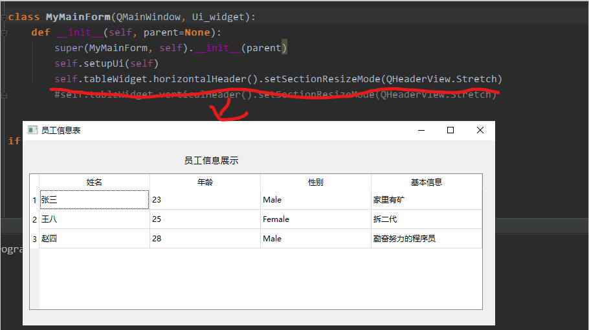Screen dimensions: 589x330
Task: Select the cell containing 王八
Action: point(94,219)
